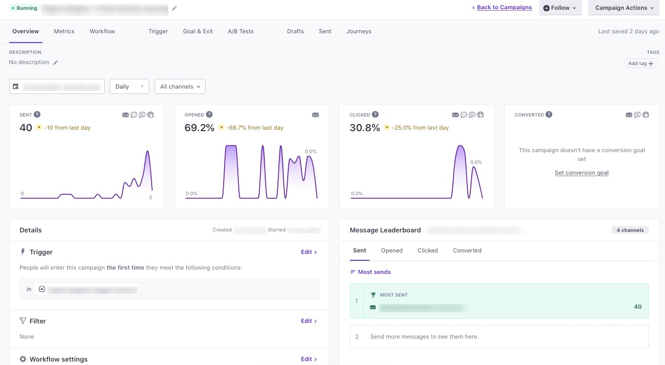
Task: Click the Sent line chart
Action: pos(87,174)
